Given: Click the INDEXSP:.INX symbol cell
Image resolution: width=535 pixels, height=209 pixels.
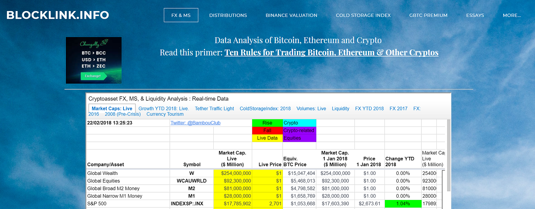Looking at the screenshot, I should pos(192,204).
